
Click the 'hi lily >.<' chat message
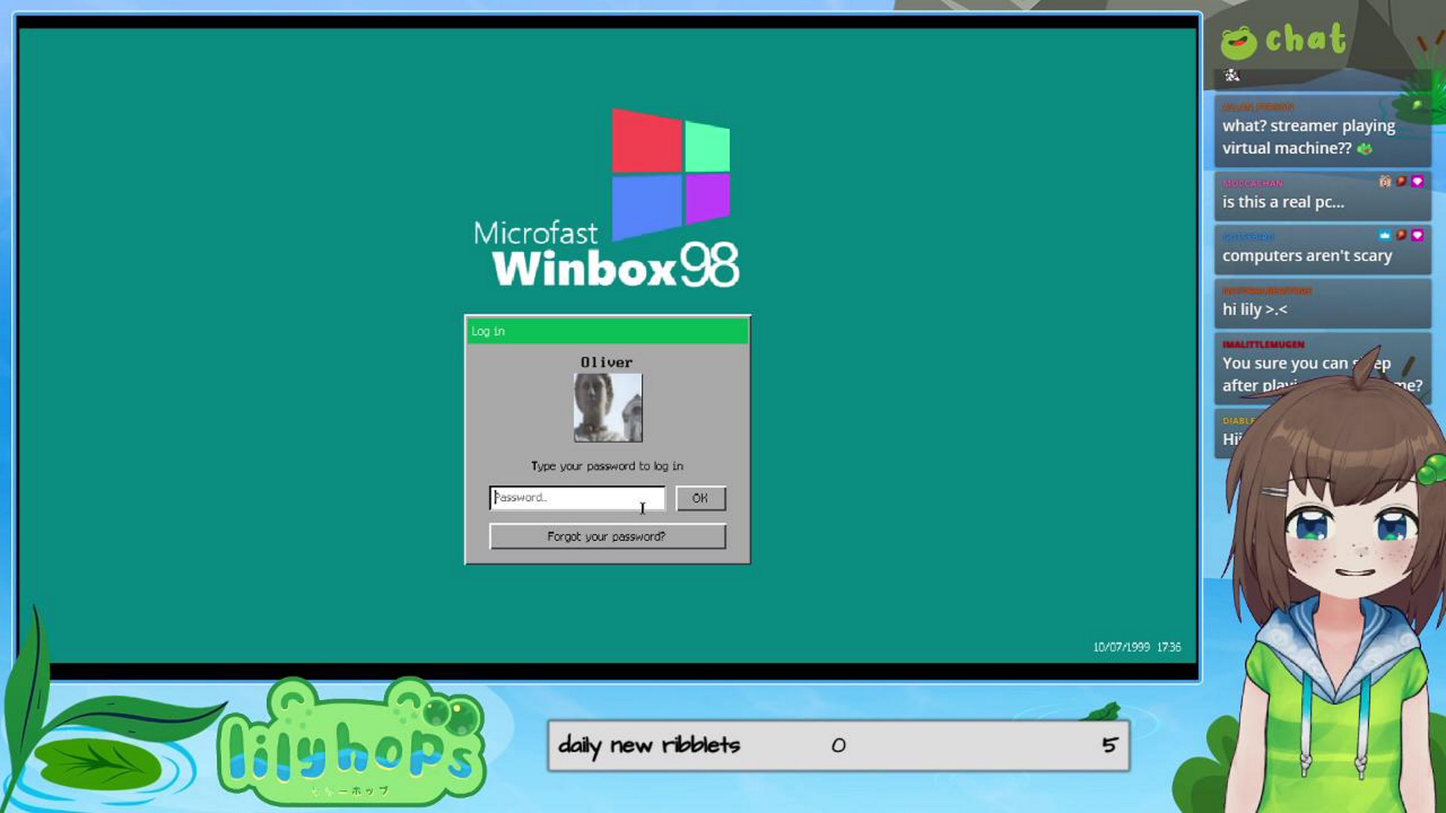tap(1255, 309)
